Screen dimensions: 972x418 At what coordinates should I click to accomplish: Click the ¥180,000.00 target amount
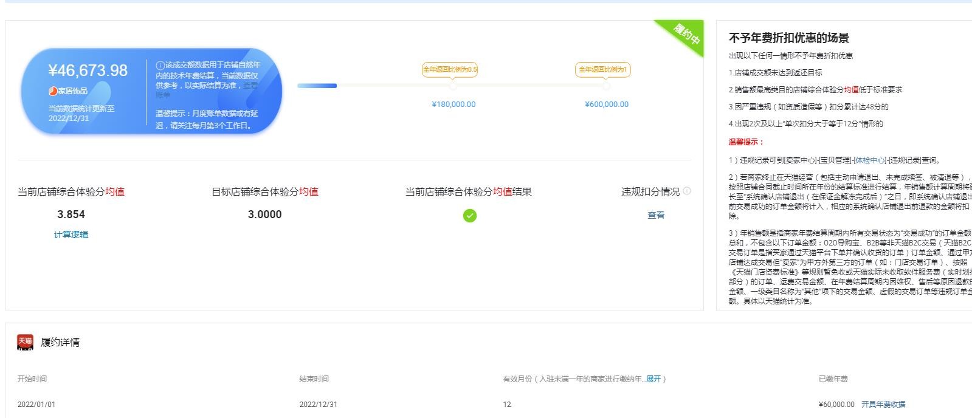453,104
